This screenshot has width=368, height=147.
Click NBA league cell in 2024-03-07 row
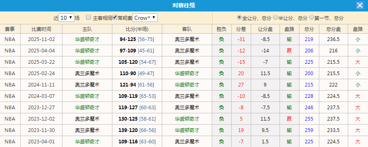tap(10, 96)
